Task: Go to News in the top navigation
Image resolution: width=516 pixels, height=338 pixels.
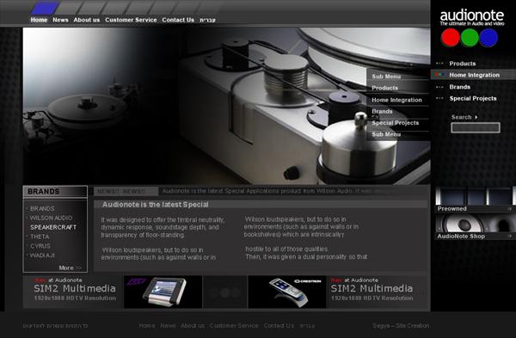Action: (60, 20)
